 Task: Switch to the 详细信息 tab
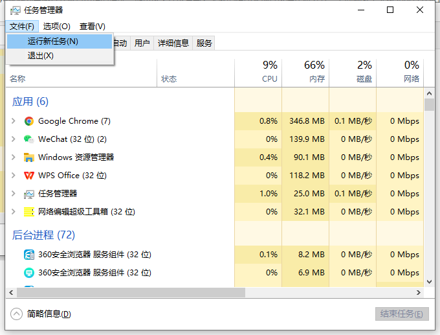pos(173,43)
